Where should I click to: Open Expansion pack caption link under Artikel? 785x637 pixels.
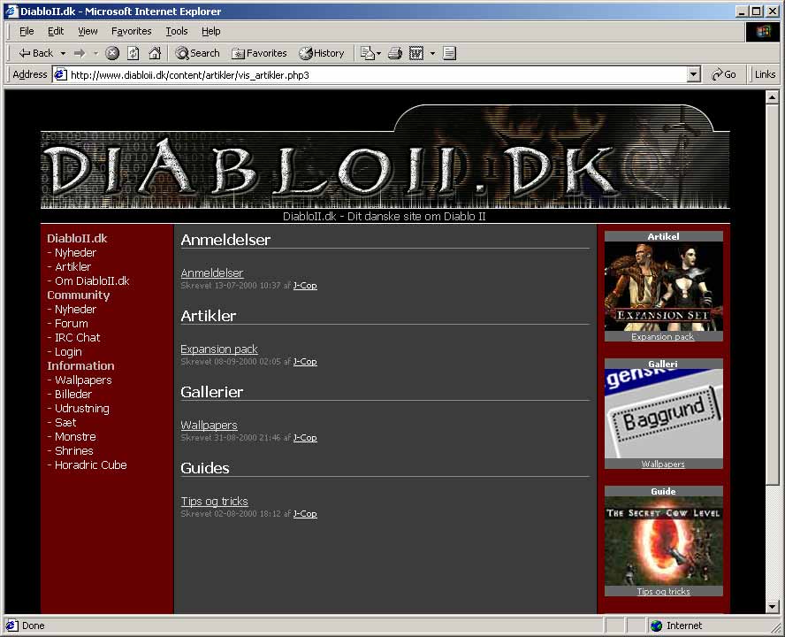[x=662, y=337]
